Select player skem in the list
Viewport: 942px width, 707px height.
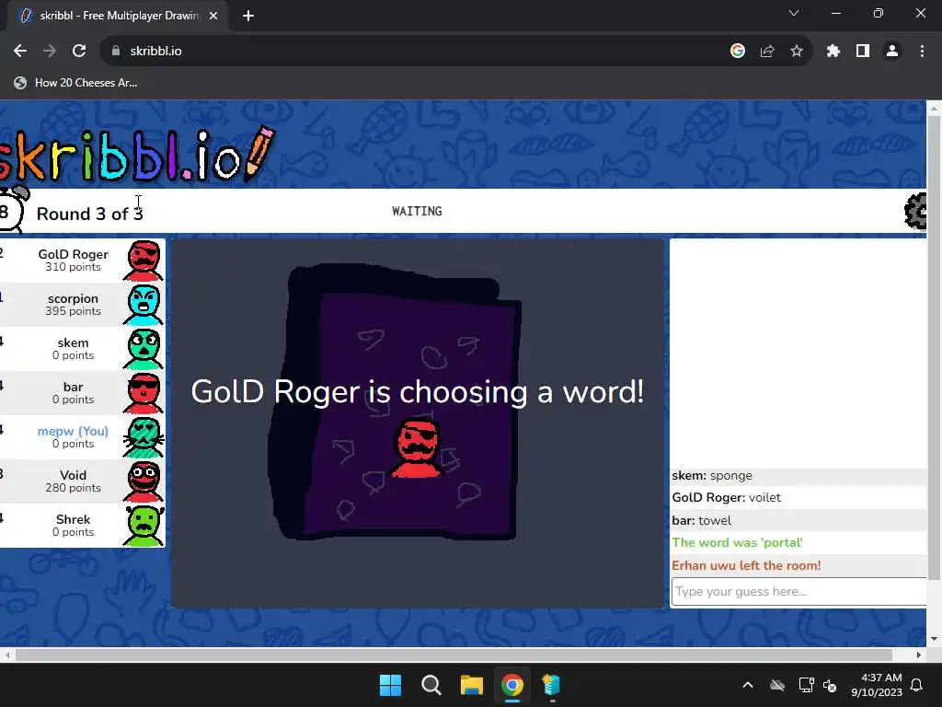pyautogui.click(x=82, y=349)
